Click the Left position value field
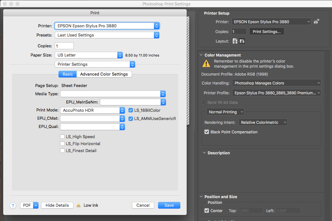Viewport: 332px width, 221px height. click(x=288, y=211)
